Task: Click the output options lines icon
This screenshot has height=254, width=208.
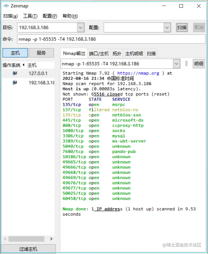Action: (186, 63)
